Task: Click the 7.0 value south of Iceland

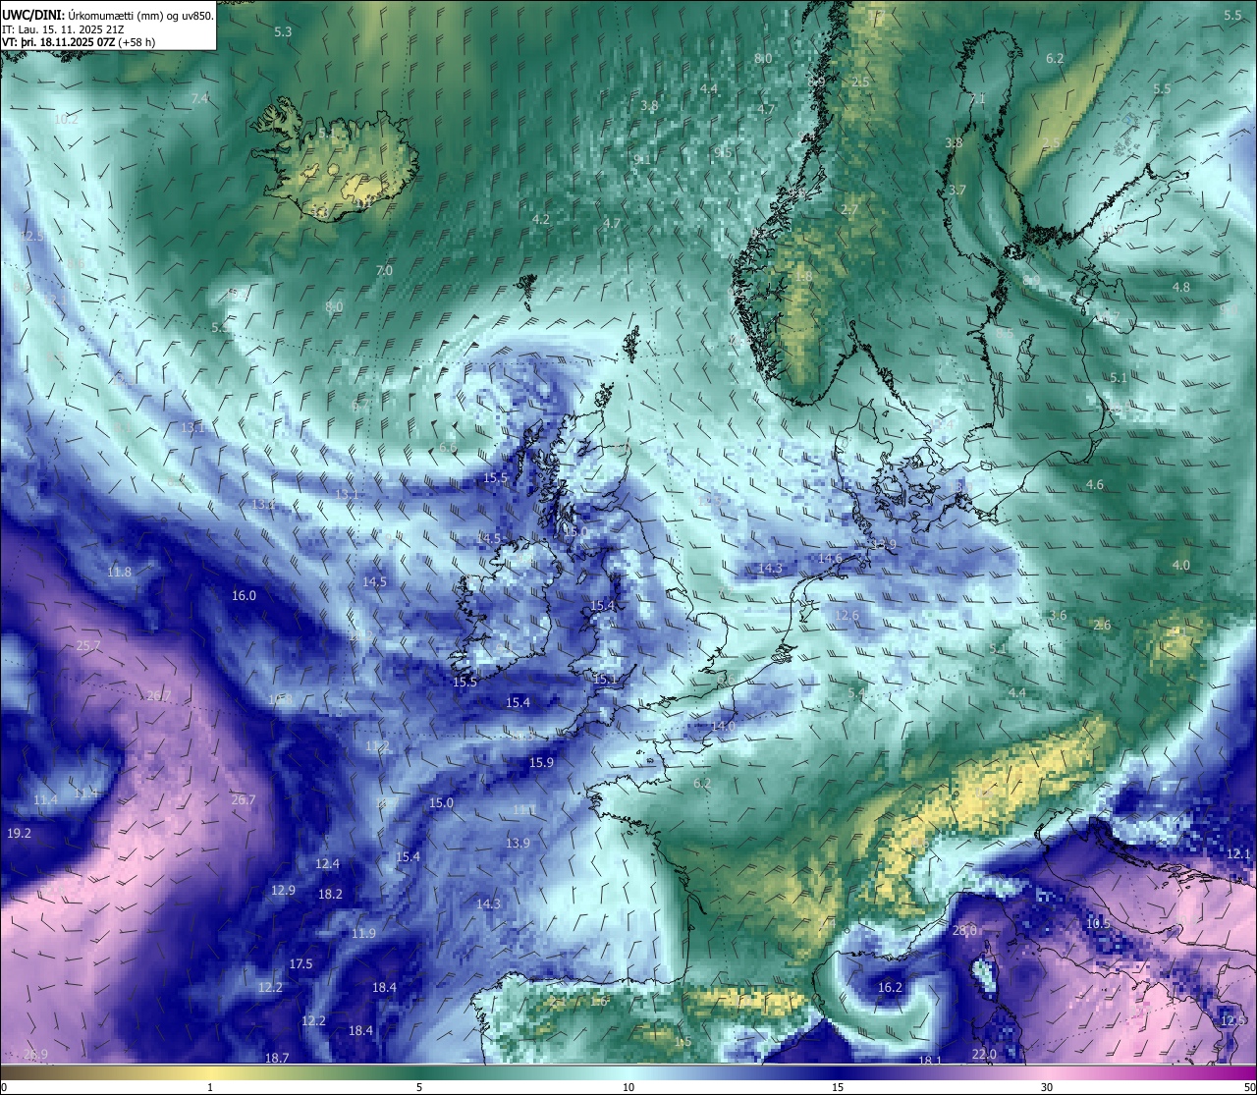Action: pos(384,270)
